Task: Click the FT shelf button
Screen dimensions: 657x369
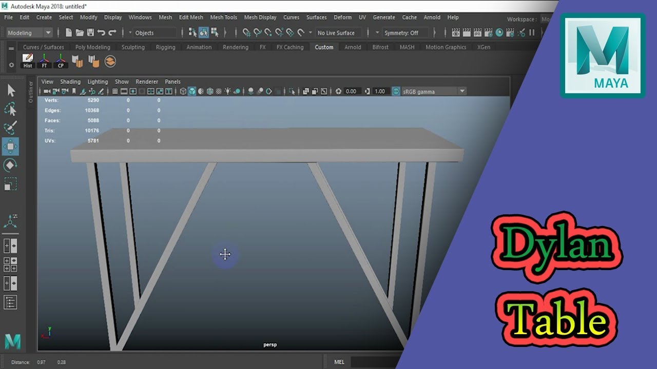Action: pyautogui.click(x=44, y=61)
